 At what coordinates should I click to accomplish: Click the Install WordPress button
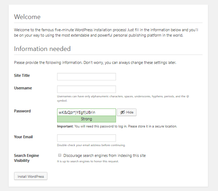click(31, 176)
